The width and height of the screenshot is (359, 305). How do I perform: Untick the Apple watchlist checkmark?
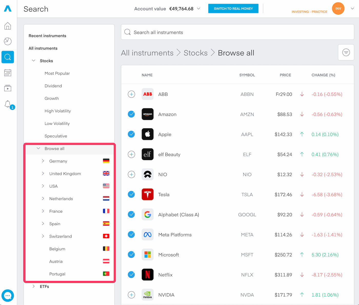(x=131, y=134)
